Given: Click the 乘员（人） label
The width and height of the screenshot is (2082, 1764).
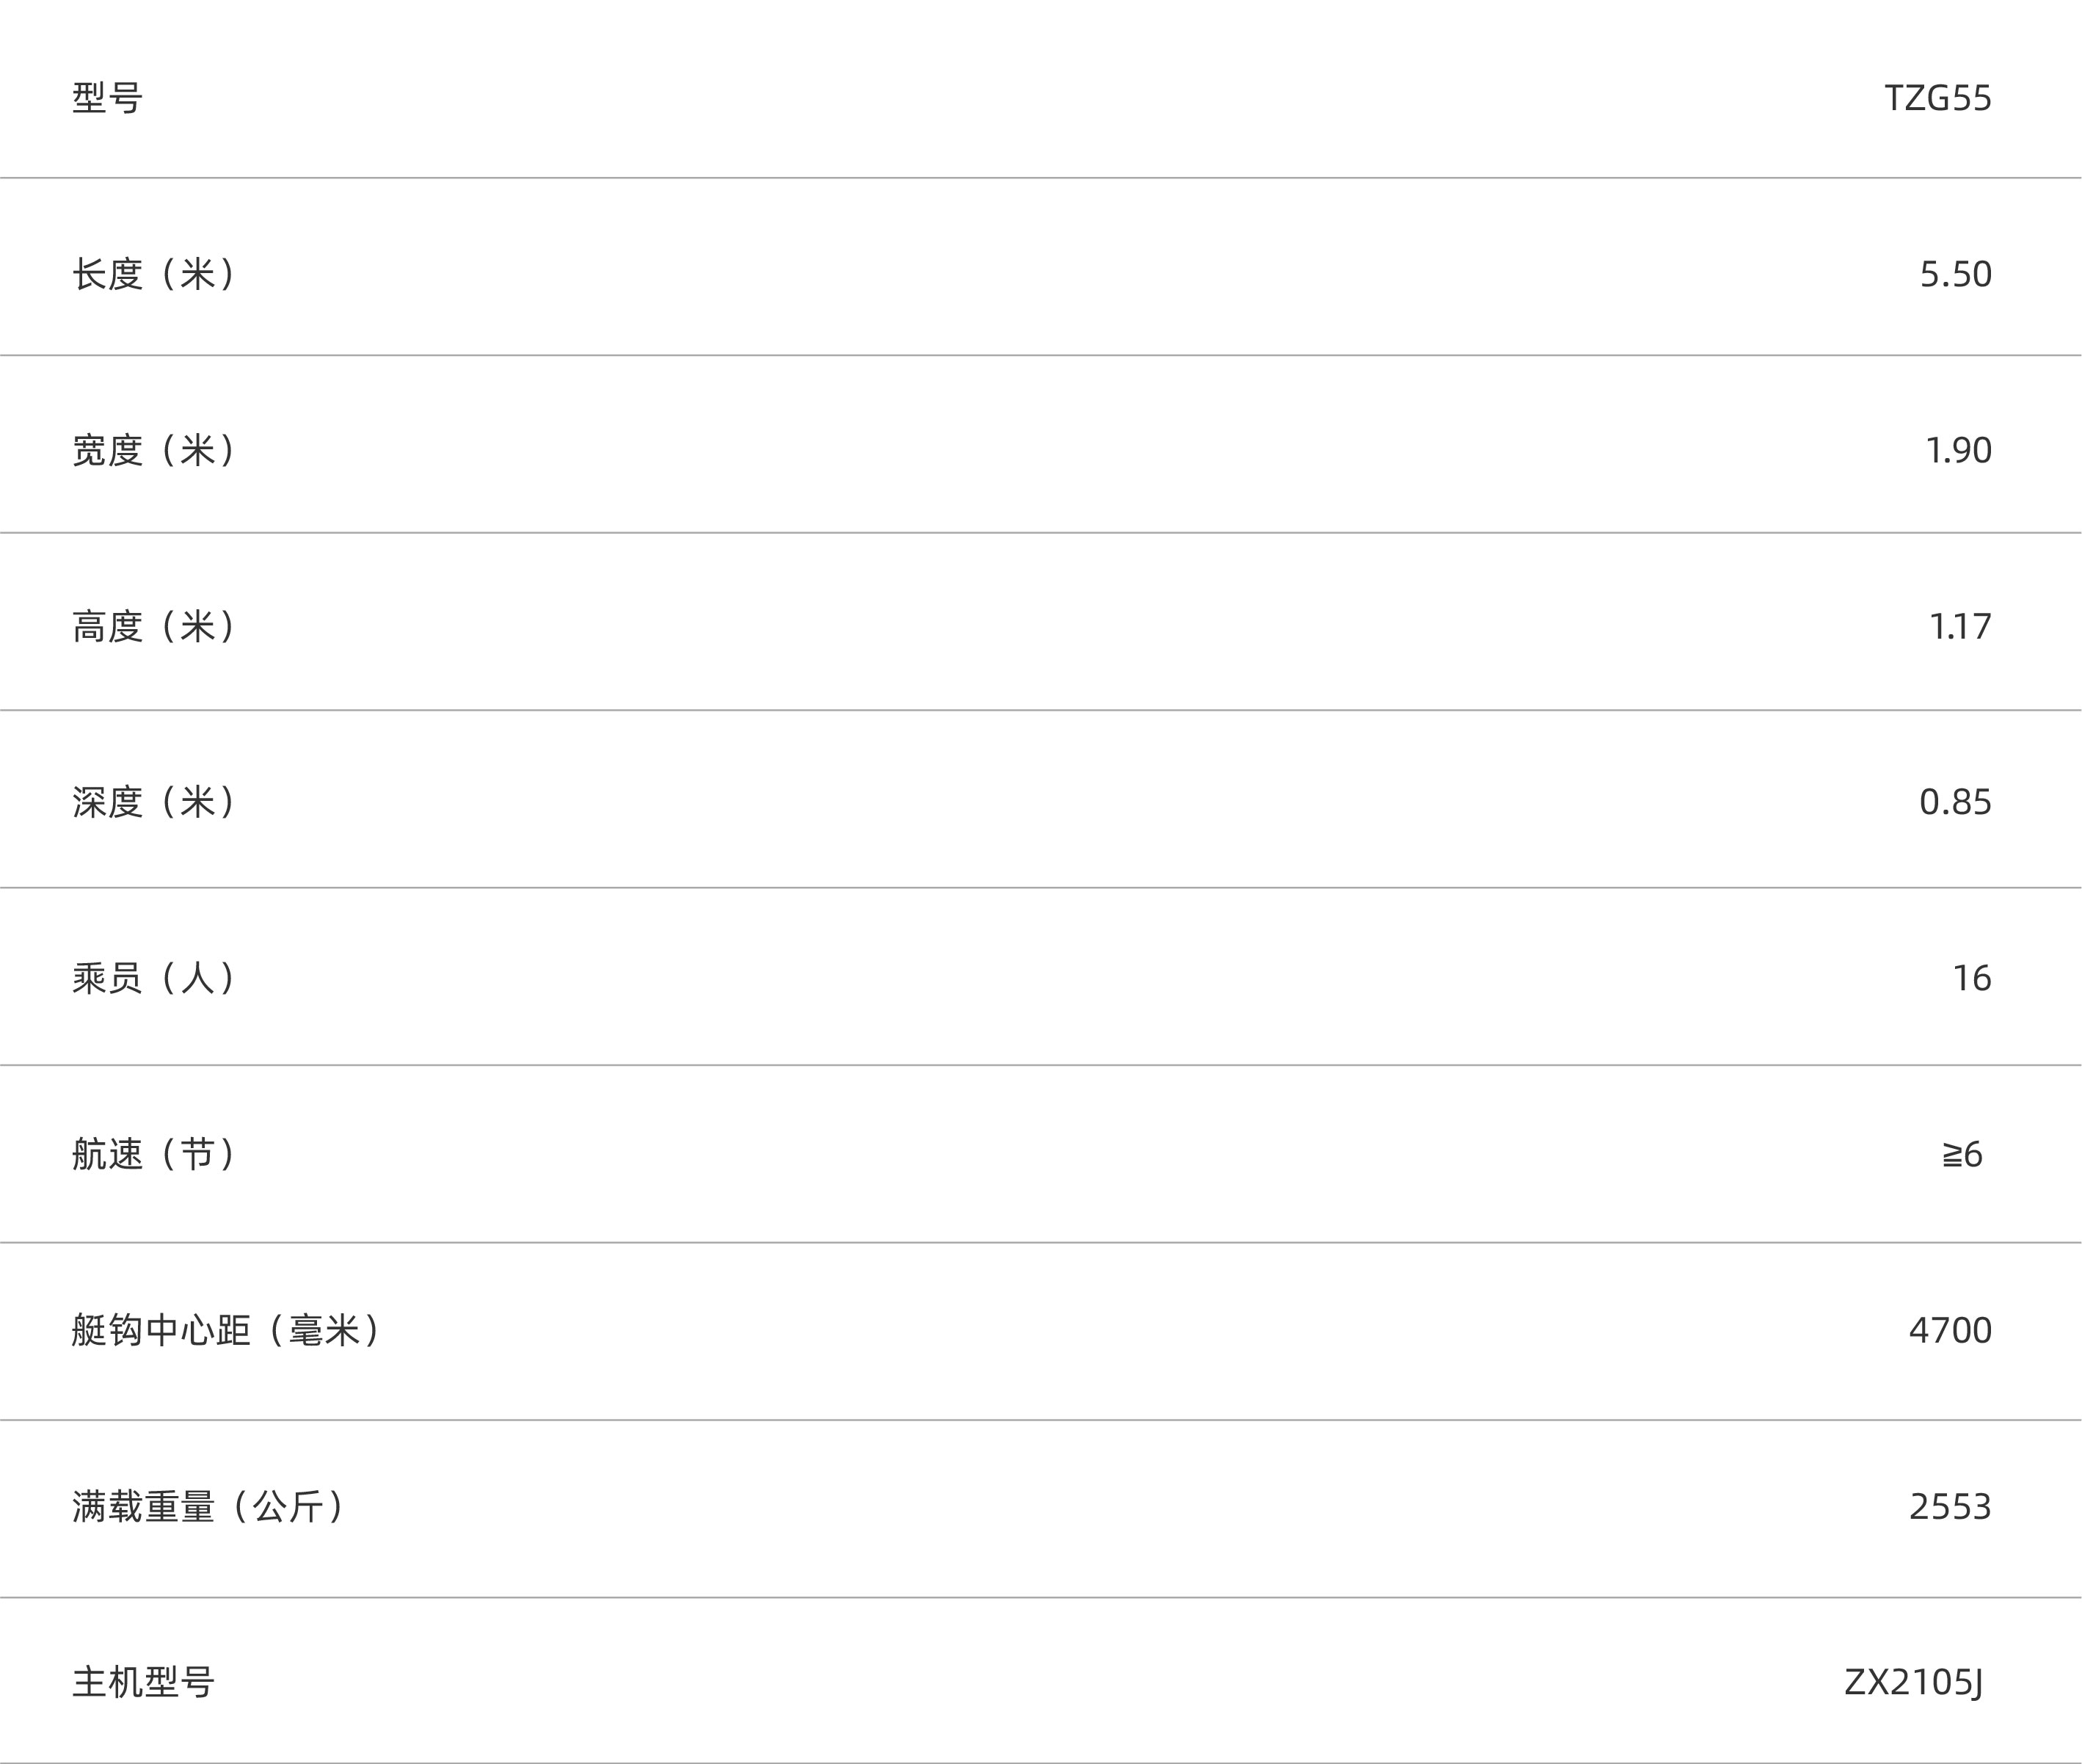Looking at the screenshot, I should (154, 978).
